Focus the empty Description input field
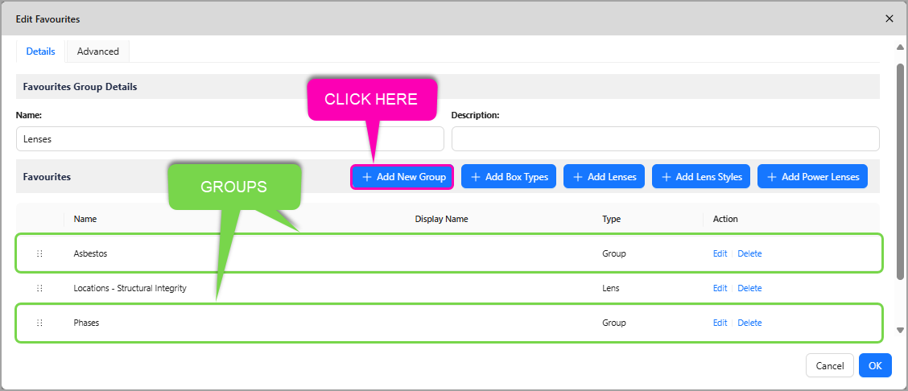This screenshot has height=391, width=908. pyautogui.click(x=665, y=138)
